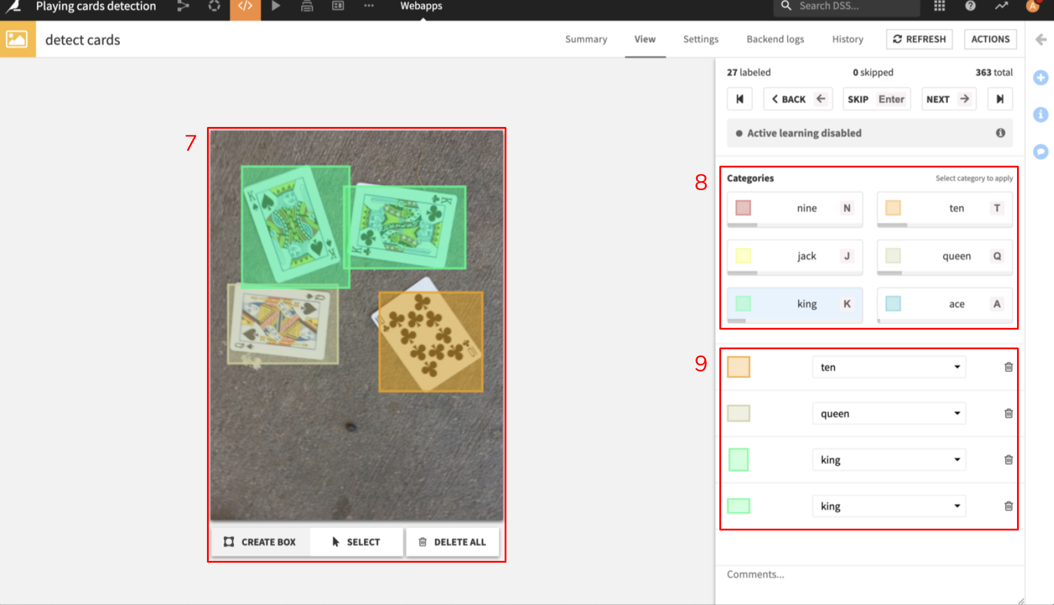Select the orange ten-of-clubs bounding box

point(431,342)
